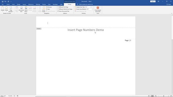Enable Different Odd & Even Pages checkbox
This screenshot has width=173, height=97.
coord(58,9)
